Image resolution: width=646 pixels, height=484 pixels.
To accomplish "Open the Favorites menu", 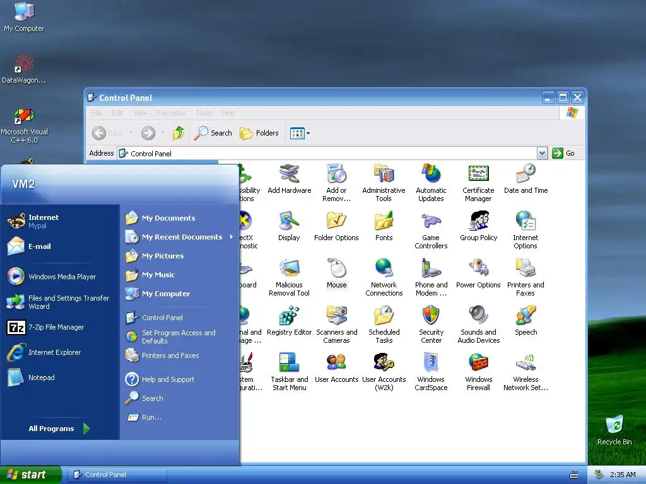I will point(172,113).
